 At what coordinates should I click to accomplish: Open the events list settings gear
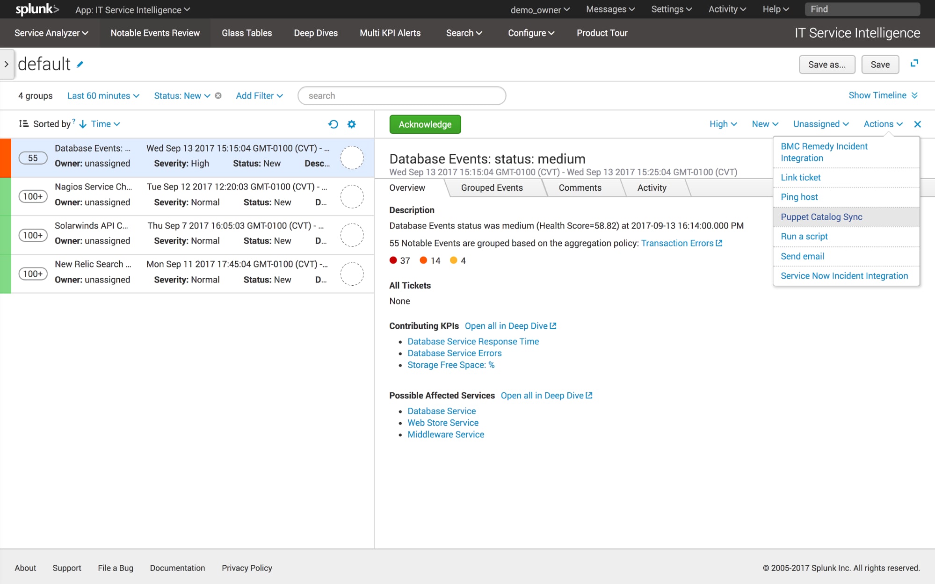coord(352,124)
